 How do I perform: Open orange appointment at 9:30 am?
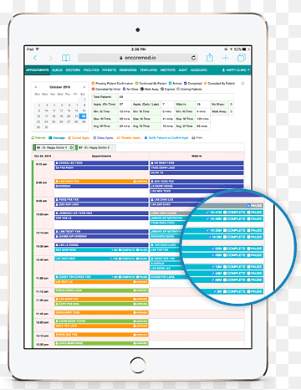tap(101, 182)
